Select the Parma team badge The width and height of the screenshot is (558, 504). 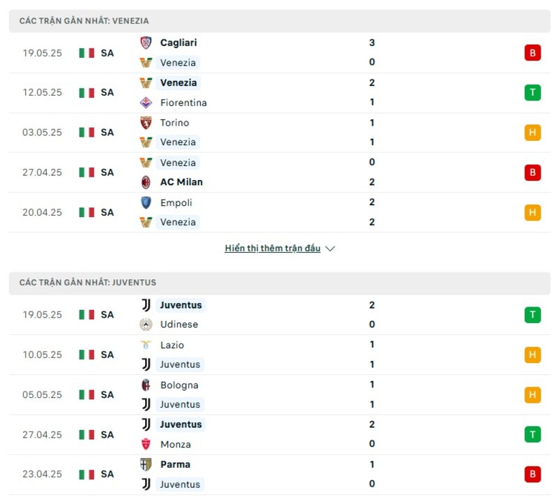click(x=146, y=464)
